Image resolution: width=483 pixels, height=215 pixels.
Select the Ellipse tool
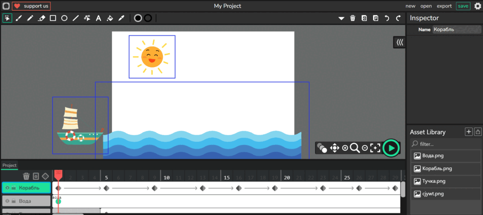click(64, 18)
